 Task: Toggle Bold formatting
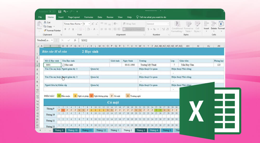(x=65, y=29)
